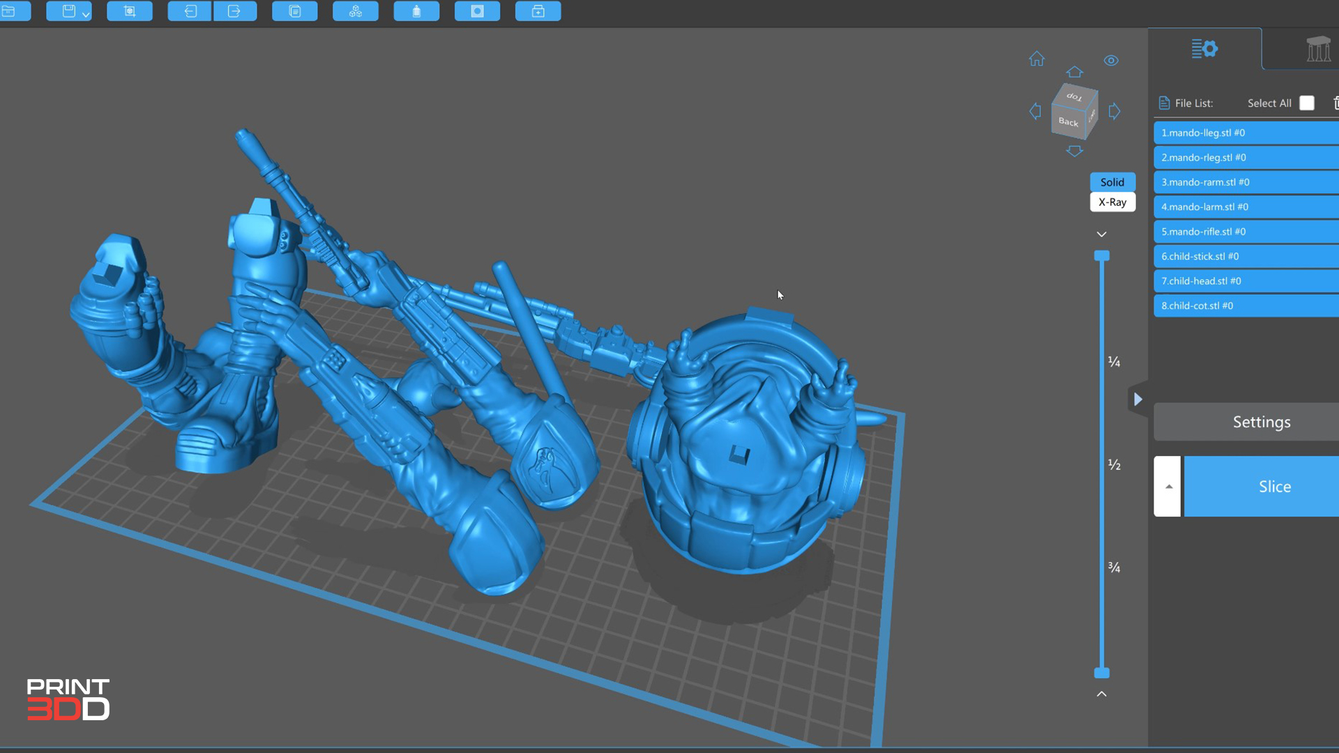Select 8.child-cot.stl in file list

[1246, 306]
